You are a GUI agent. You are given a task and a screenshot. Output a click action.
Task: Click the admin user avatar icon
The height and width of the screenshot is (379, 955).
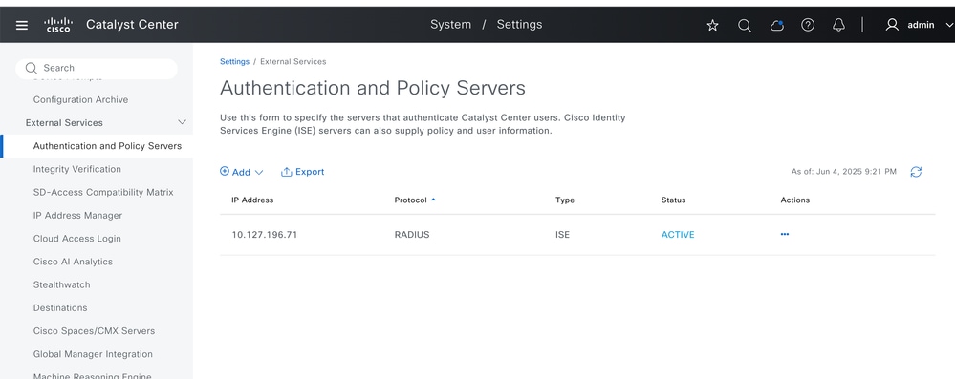[x=892, y=25]
